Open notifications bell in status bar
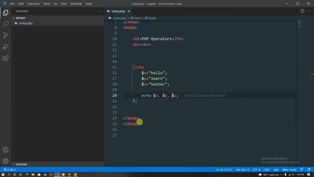Image resolution: width=314 pixels, height=177 pixels. click(x=309, y=170)
